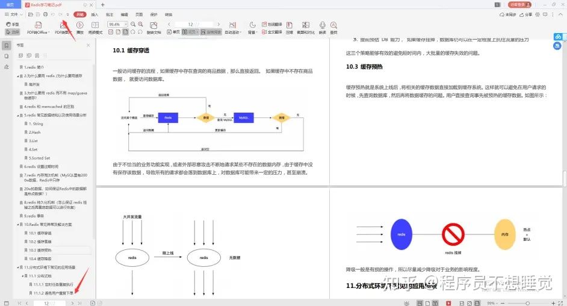567x306 pixels.
Task: Go to previous page in toolbar
Action: point(169,24)
